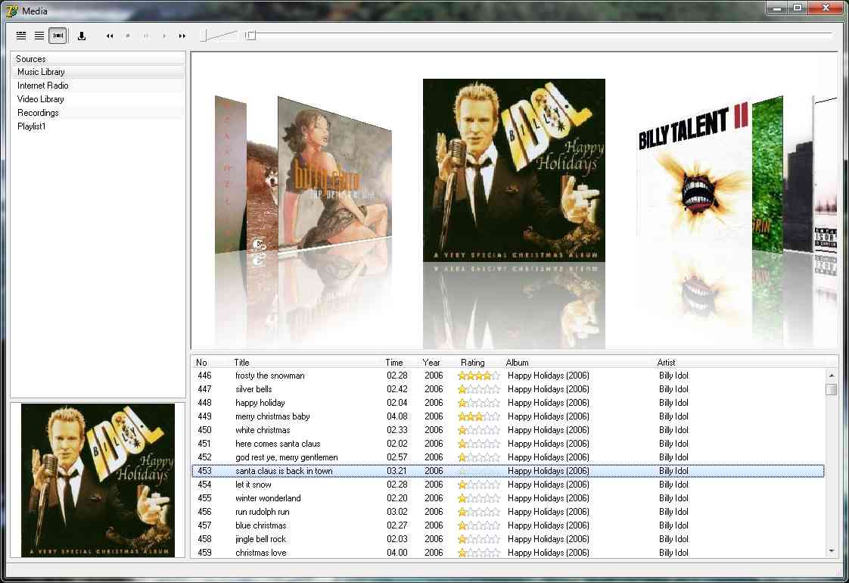Set star rating for 'happy holiday'
Screen dimensions: 849x583
coord(479,403)
